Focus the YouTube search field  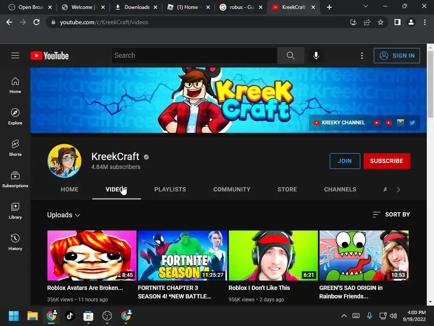click(194, 56)
